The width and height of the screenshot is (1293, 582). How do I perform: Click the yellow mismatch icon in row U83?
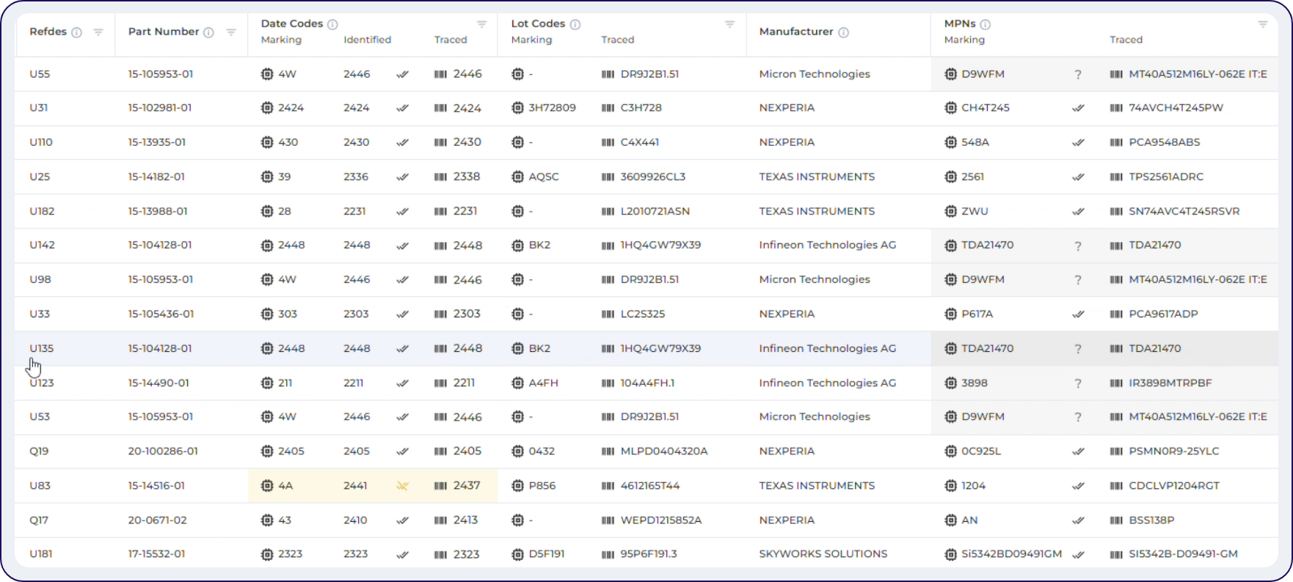tap(402, 486)
